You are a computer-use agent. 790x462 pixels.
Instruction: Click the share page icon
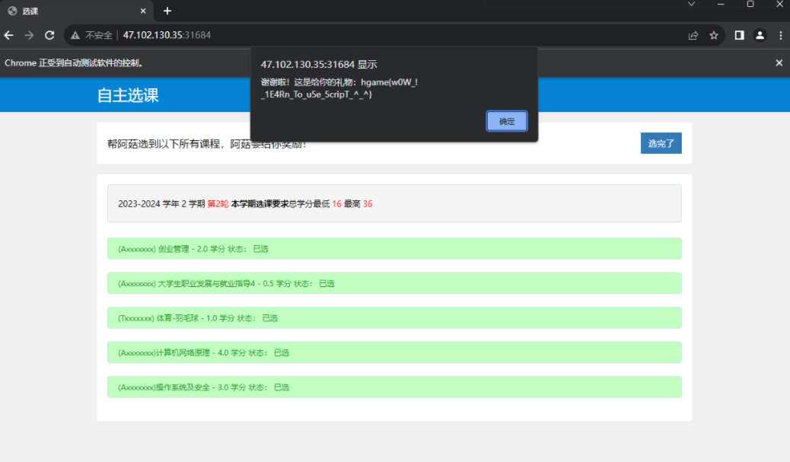[693, 35]
